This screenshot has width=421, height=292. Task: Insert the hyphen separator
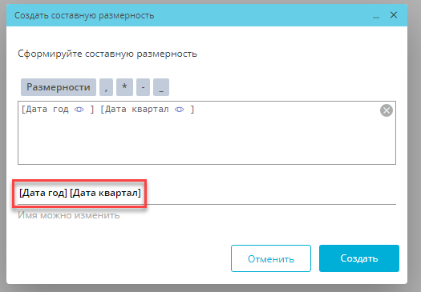[x=143, y=87]
